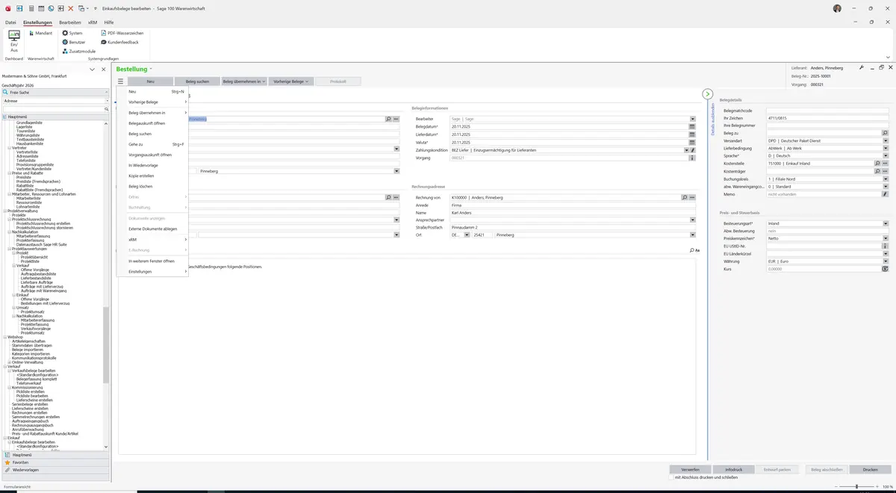Click info icon beside Vorgang field
The image size is (896, 493).
692,158
